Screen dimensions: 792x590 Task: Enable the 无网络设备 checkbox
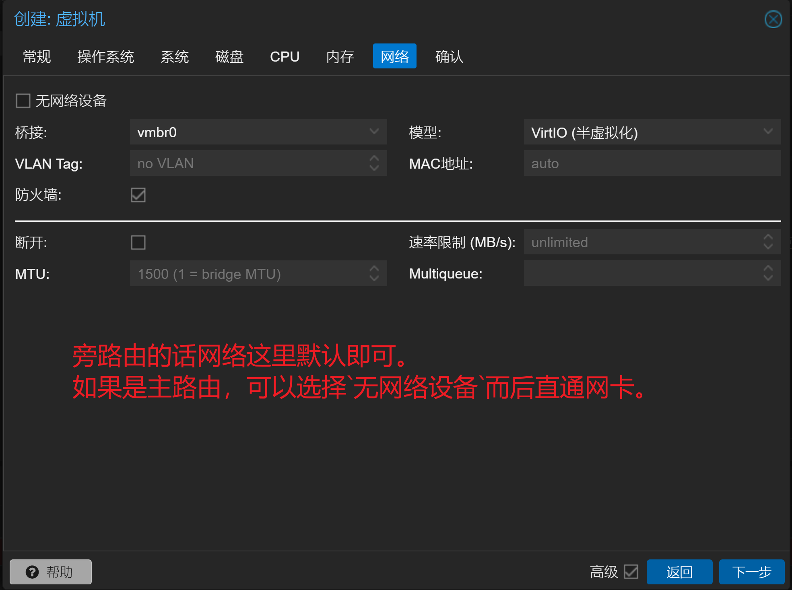pyautogui.click(x=23, y=101)
